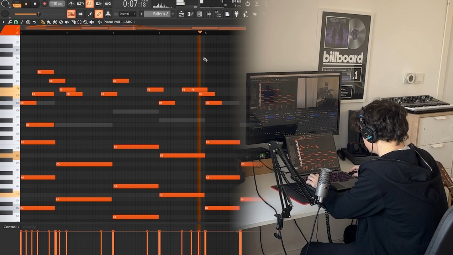The height and width of the screenshot is (255, 453).
Task: Toggle the metronome icon
Action: [x=71, y=4]
